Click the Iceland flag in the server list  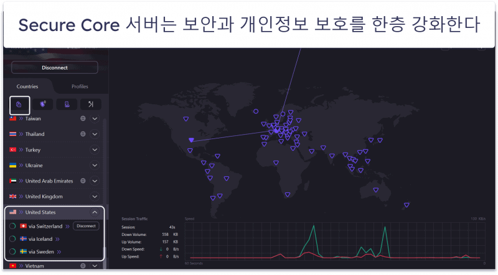(x=23, y=239)
